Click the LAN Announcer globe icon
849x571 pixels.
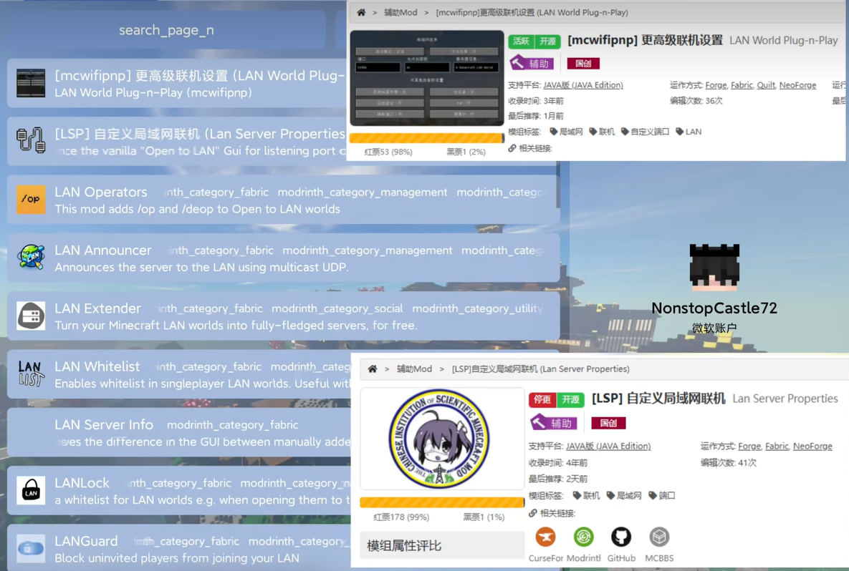click(31, 258)
